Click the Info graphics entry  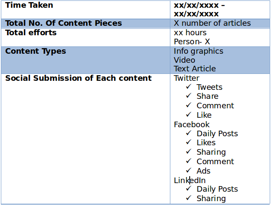(198, 51)
